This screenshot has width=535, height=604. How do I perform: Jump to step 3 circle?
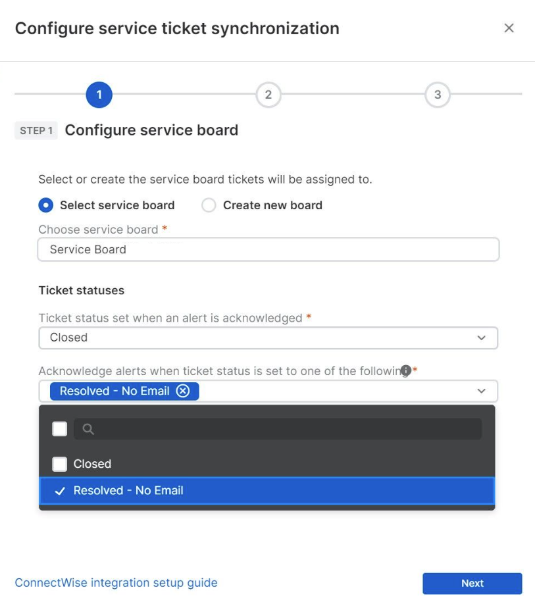(x=438, y=95)
